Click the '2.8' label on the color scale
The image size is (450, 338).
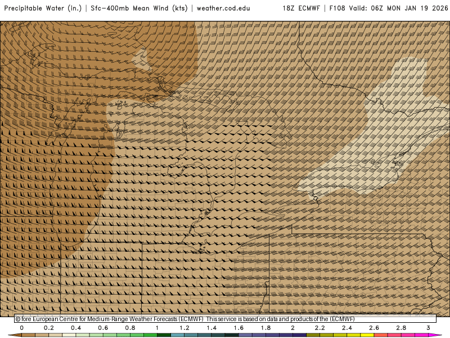(401, 328)
